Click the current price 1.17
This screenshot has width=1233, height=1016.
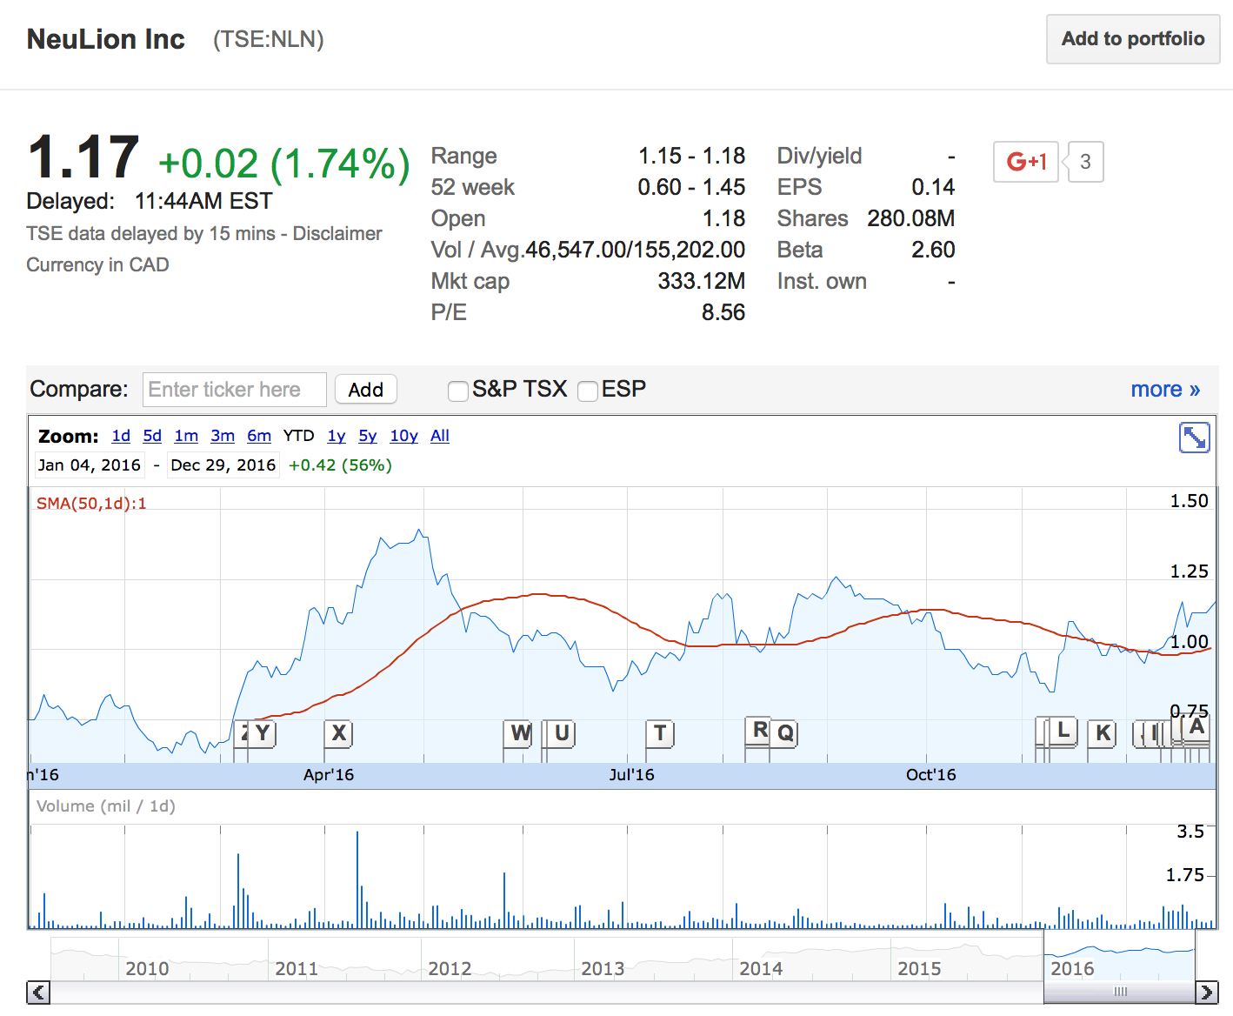pyautogui.click(x=83, y=157)
